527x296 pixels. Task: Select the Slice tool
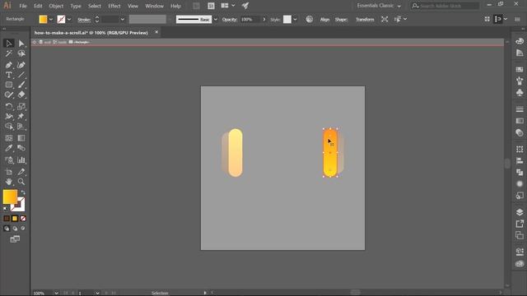click(21, 172)
